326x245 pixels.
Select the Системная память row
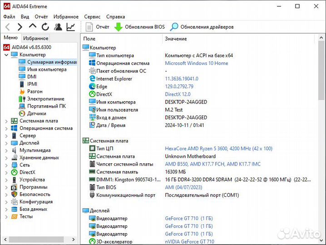(x=200, y=172)
